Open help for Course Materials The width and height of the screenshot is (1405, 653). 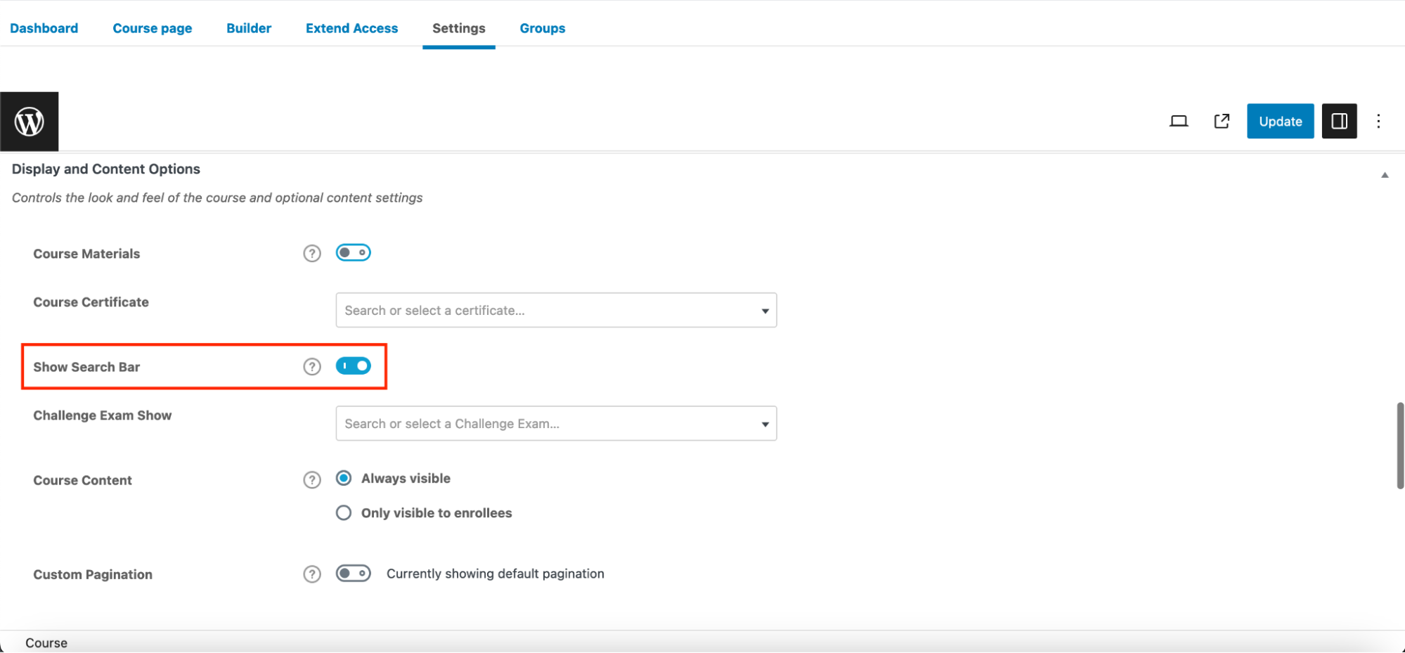click(312, 254)
